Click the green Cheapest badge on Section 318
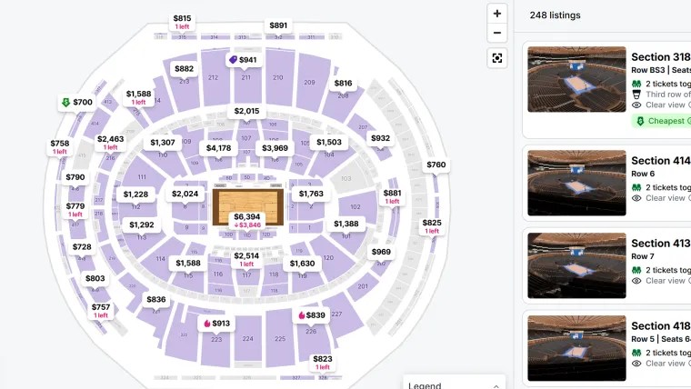Image resolution: width=691 pixels, height=389 pixels. (x=661, y=121)
